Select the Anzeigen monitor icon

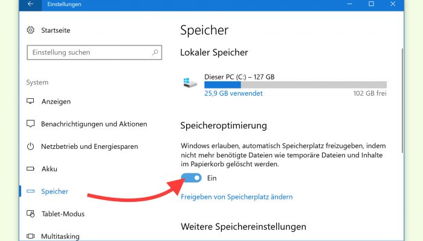(30, 101)
